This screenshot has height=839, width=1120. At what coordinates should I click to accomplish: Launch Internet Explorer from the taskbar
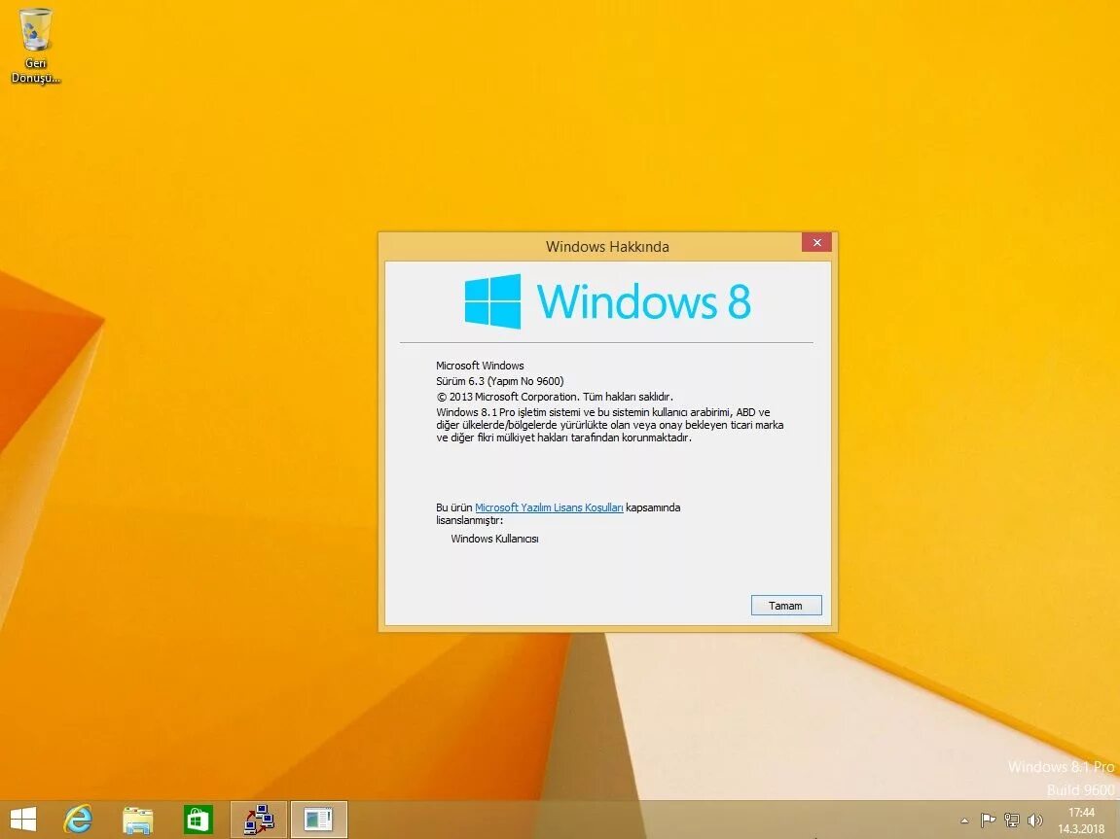(79, 819)
